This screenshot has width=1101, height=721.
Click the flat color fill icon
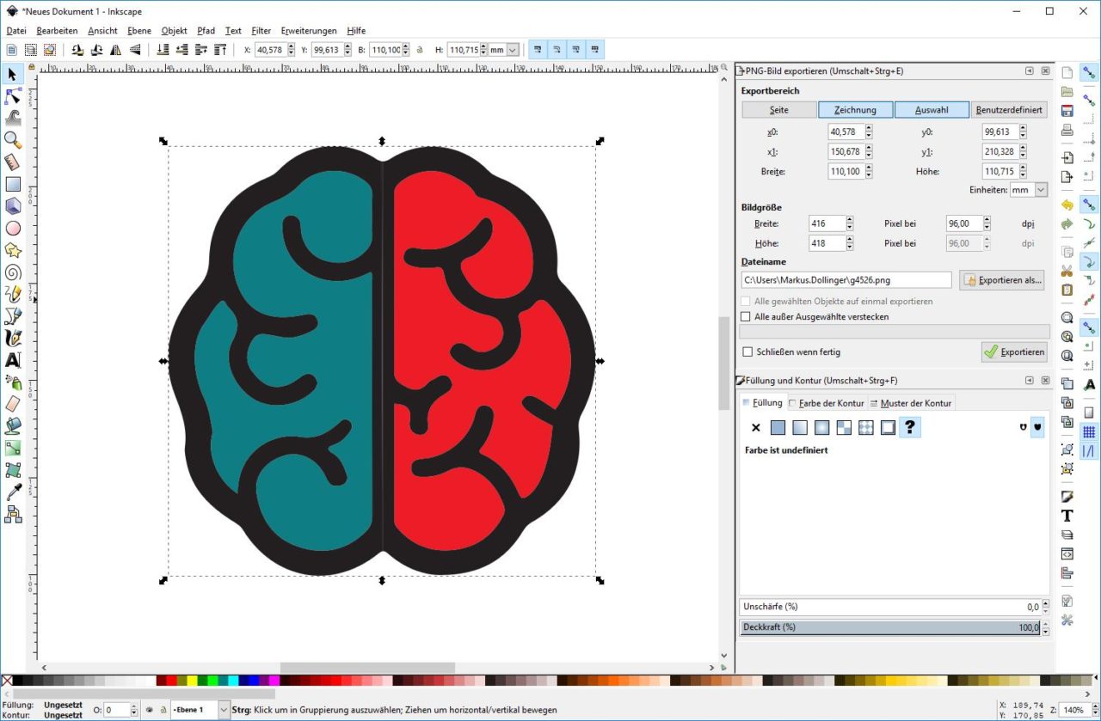tap(778, 428)
